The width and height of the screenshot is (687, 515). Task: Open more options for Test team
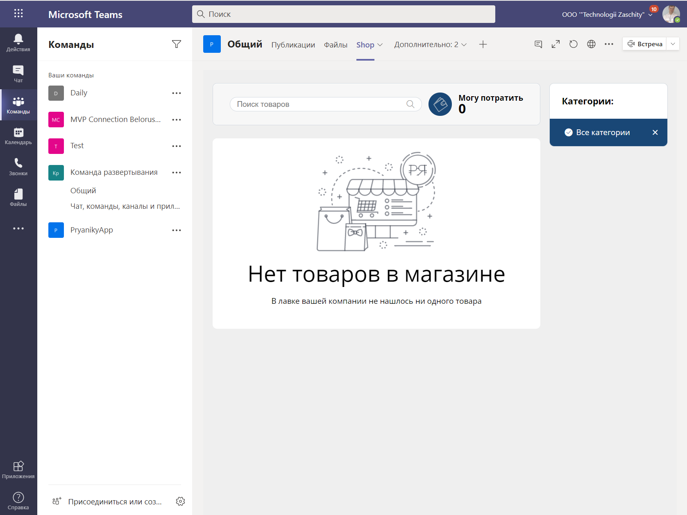click(177, 146)
